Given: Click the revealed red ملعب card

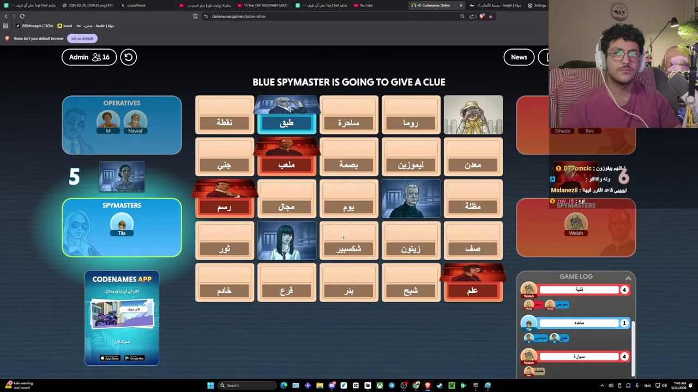Looking at the screenshot, I should click(x=287, y=157).
